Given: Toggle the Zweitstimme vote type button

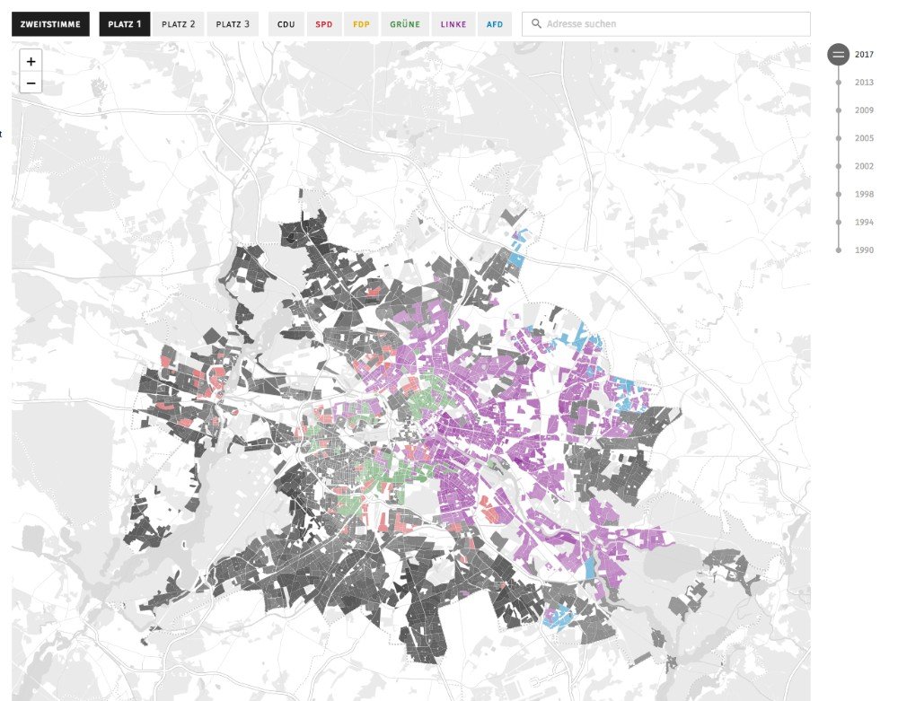Looking at the screenshot, I should pyautogui.click(x=51, y=24).
